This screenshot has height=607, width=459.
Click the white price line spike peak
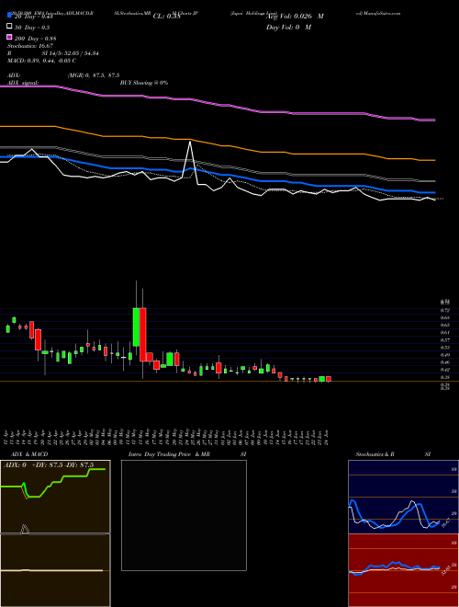click(x=190, y=143)
